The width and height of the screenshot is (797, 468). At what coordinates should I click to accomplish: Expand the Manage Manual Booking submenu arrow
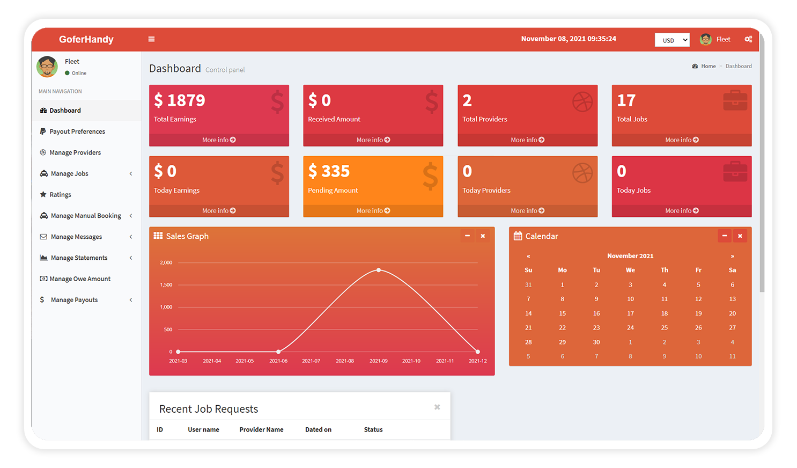[131, 216]
